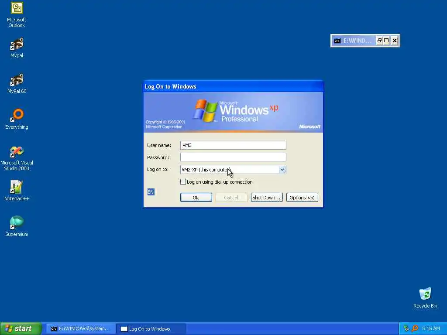Open the Microsoft Outlook desktop icon
Viewport: 447px width, 335px height.
point(17,15)
